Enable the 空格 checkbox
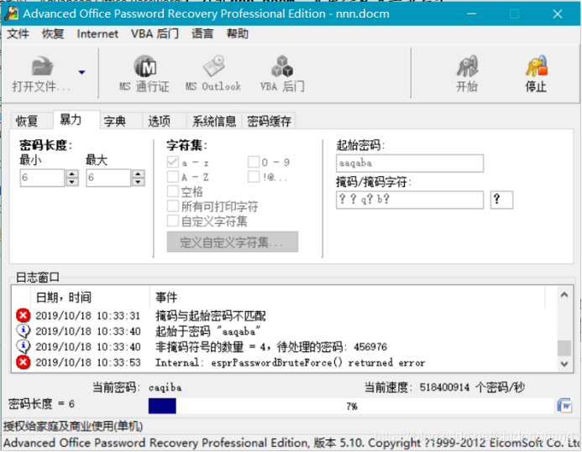The image size is (582, 452). pos(173,191)
